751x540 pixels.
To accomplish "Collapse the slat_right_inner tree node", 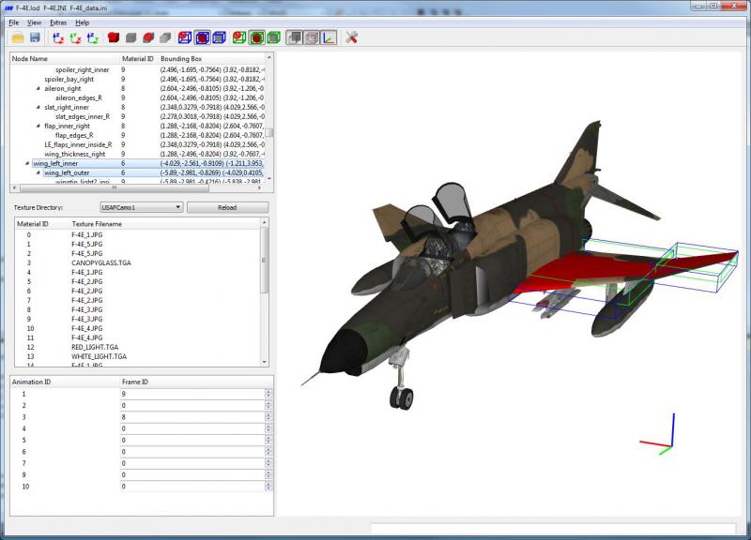I will pyautogui.click(x=38, y=107).
